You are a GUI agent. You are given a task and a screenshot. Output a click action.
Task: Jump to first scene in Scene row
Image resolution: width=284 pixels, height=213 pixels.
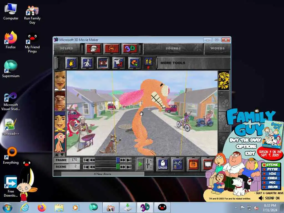click(86, 167)
